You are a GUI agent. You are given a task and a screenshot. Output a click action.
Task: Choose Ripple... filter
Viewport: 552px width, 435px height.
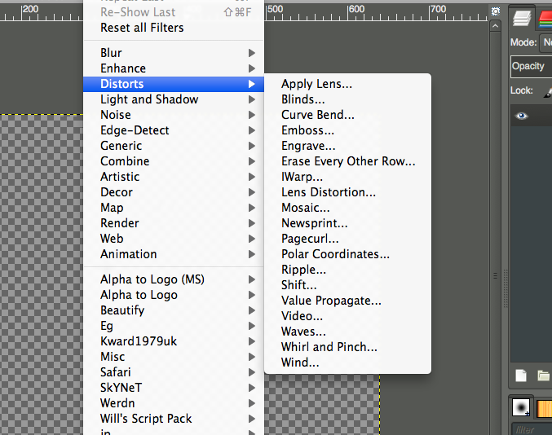pyautogui.click(x=347, y=270)
